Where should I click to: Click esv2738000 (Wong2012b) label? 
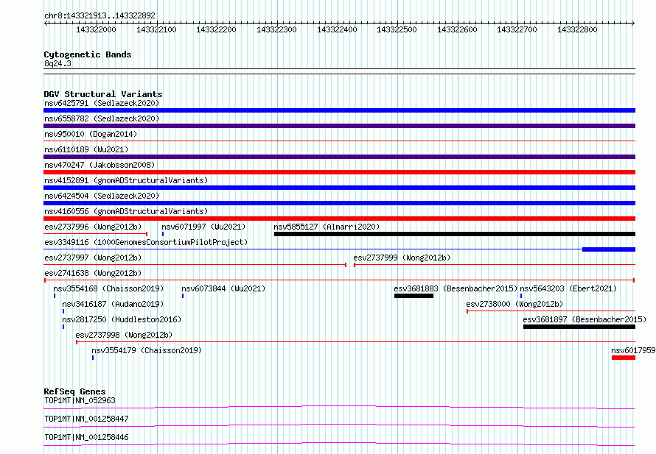click(x=514, y=304)
